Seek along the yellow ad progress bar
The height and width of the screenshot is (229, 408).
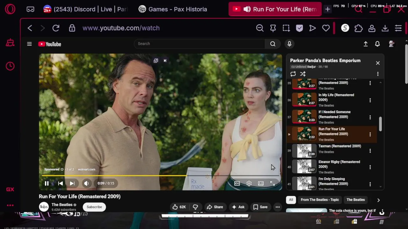click(x=160, y=176)
